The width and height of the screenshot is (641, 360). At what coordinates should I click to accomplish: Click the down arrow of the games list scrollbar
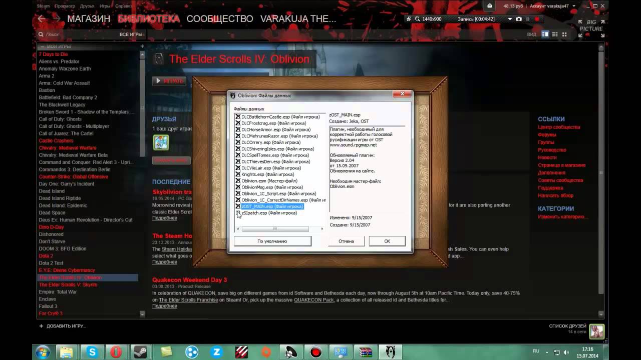(142, 314)
